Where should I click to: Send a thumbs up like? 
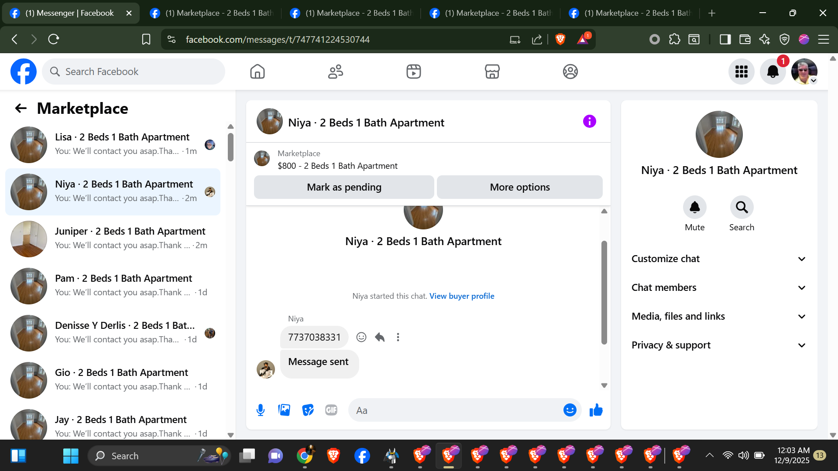click(x=596, y=410)
